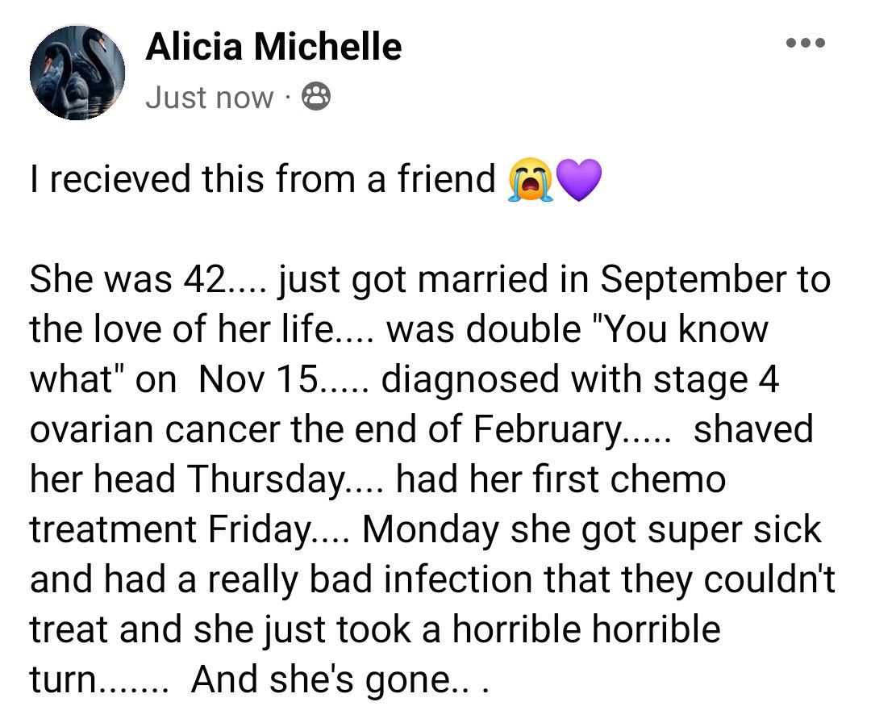Open the three-dot post options menu
Image resolution: width=871 pixels, height=723 pixels.
pyautogui.click(x=806, y=44)
